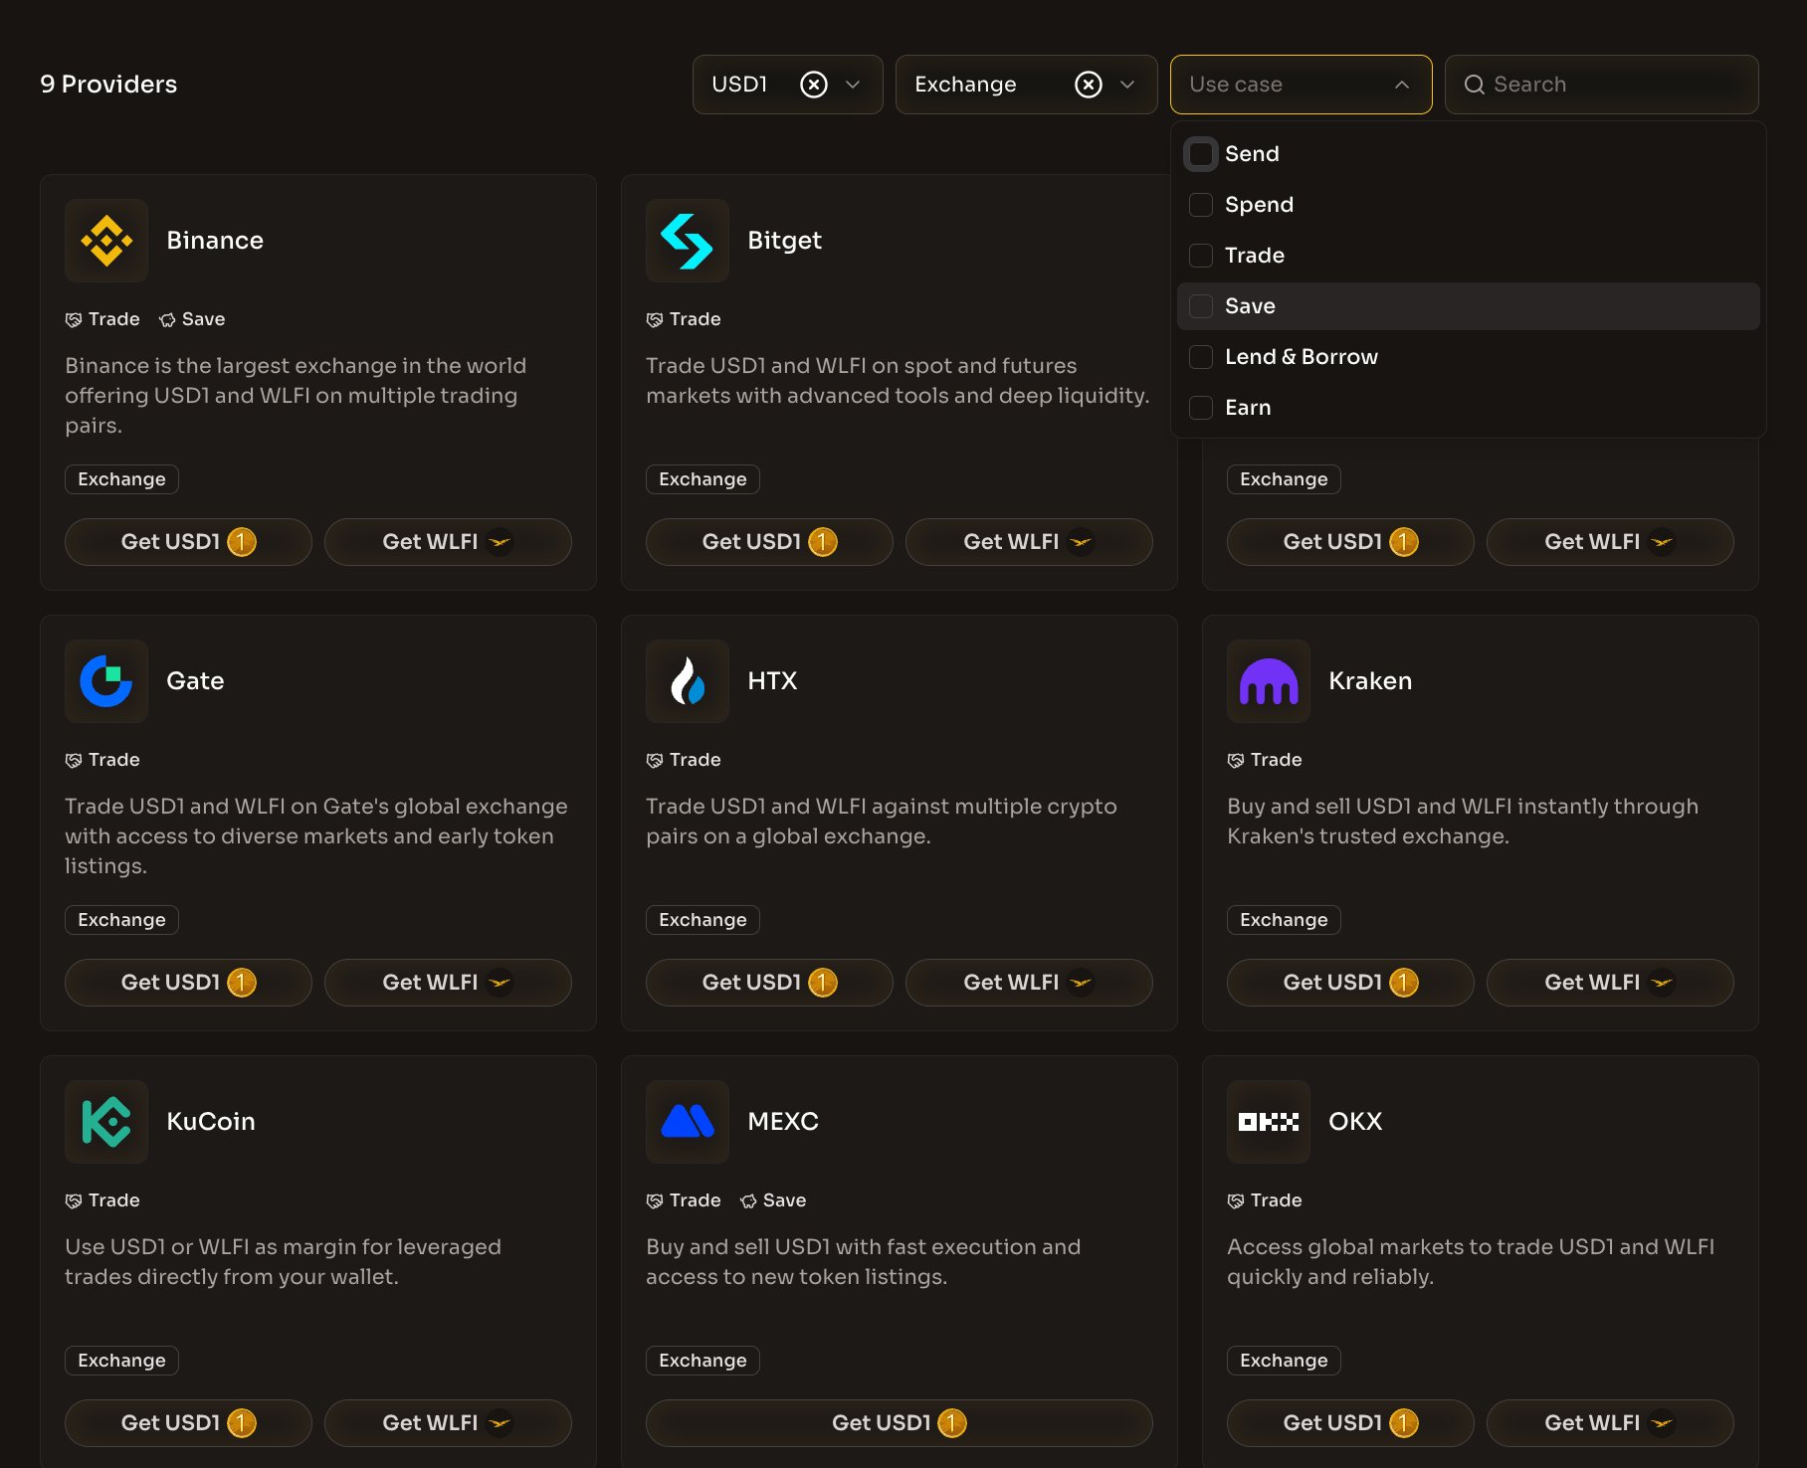The image size is (1807, 1468).
Task: Select Lend & Borrow menu option
Action: pos(1301,357)
